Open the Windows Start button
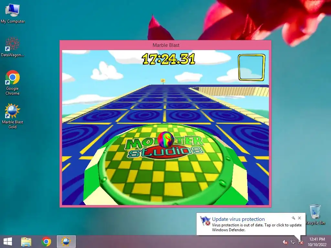331x248 pixels. (x=8, y=242)
